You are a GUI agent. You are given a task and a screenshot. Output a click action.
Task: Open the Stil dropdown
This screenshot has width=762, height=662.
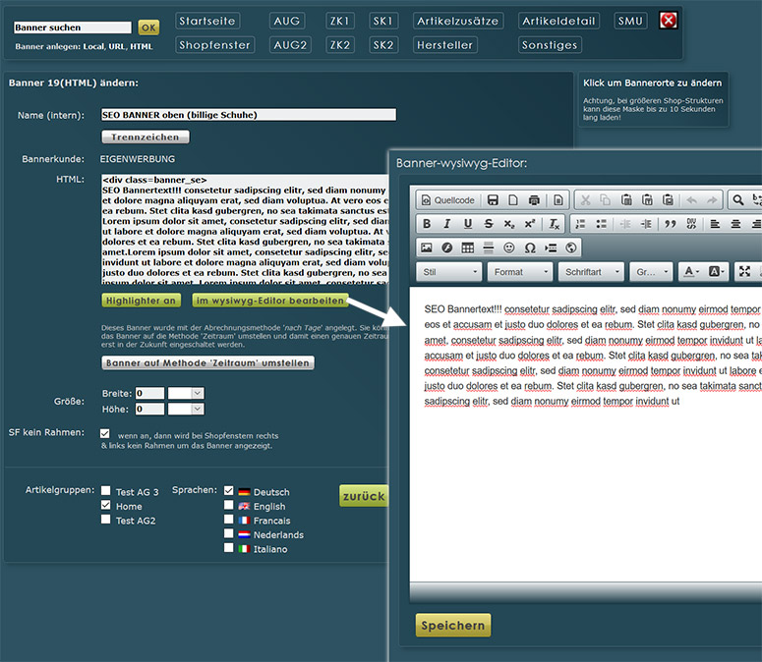449,272
